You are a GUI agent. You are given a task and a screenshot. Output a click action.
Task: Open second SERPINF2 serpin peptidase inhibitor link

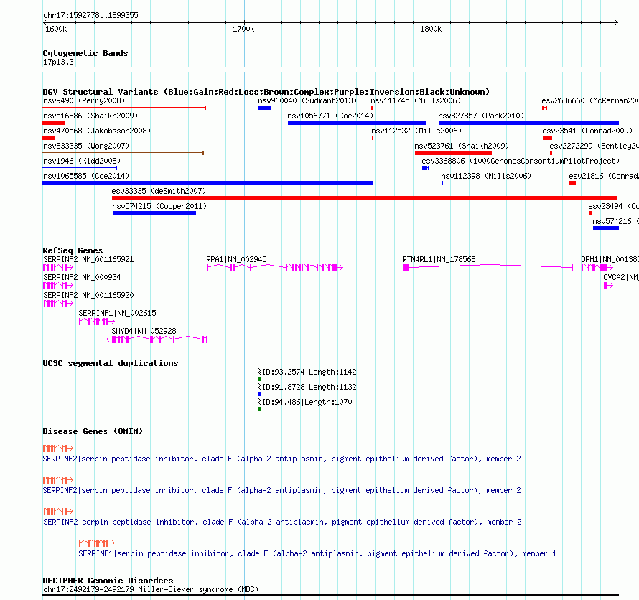(281, 490)
